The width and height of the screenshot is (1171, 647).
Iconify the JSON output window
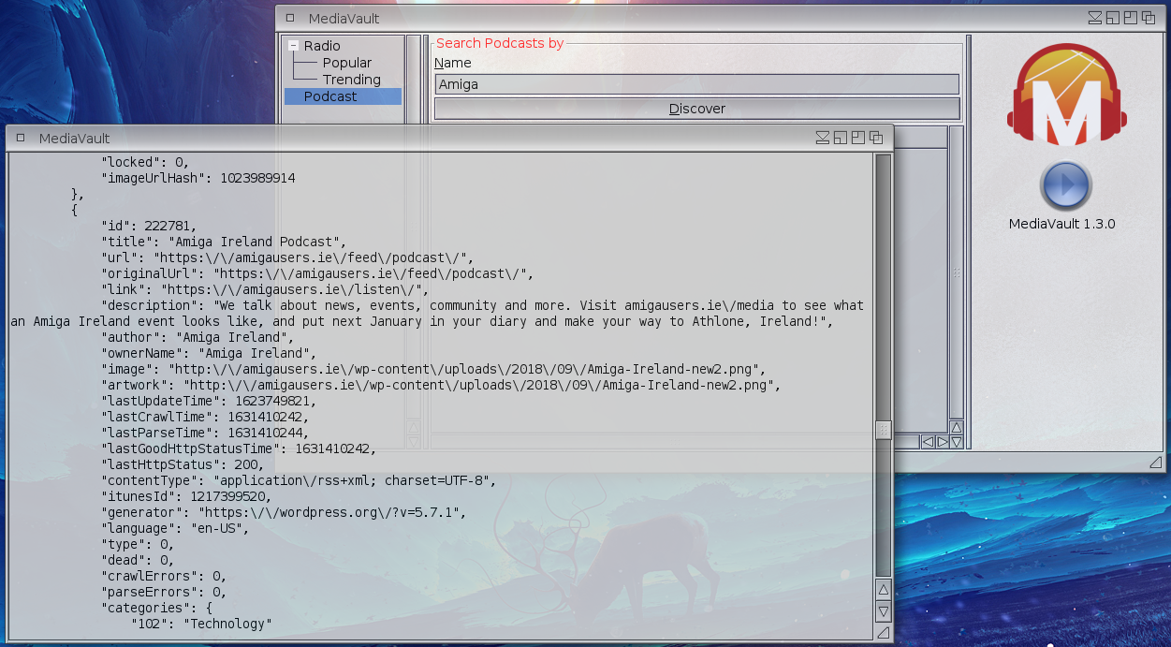(823, 138)
